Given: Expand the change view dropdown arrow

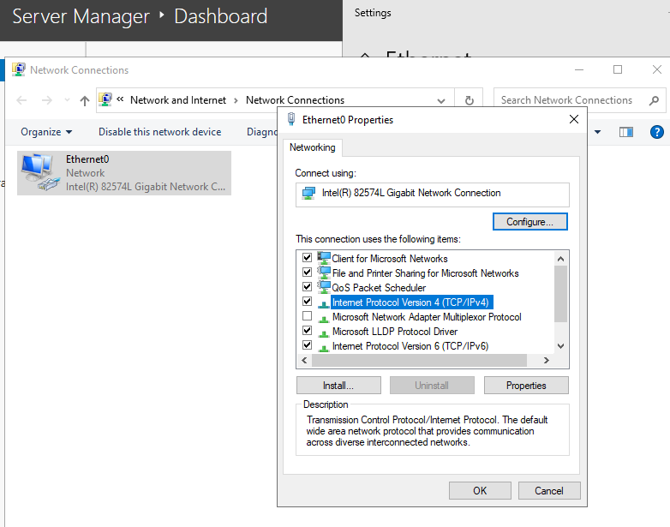Looking at the screenshot, I should (598, 132).
